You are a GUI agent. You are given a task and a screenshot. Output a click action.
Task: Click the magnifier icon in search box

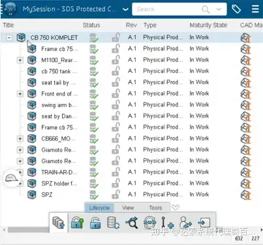[x=206, y=9]
